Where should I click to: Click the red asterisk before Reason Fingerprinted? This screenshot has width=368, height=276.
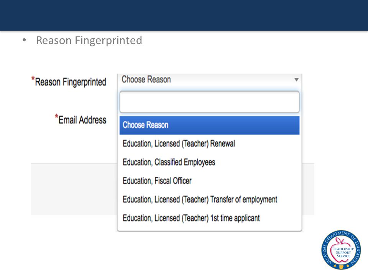pos(33,78)
